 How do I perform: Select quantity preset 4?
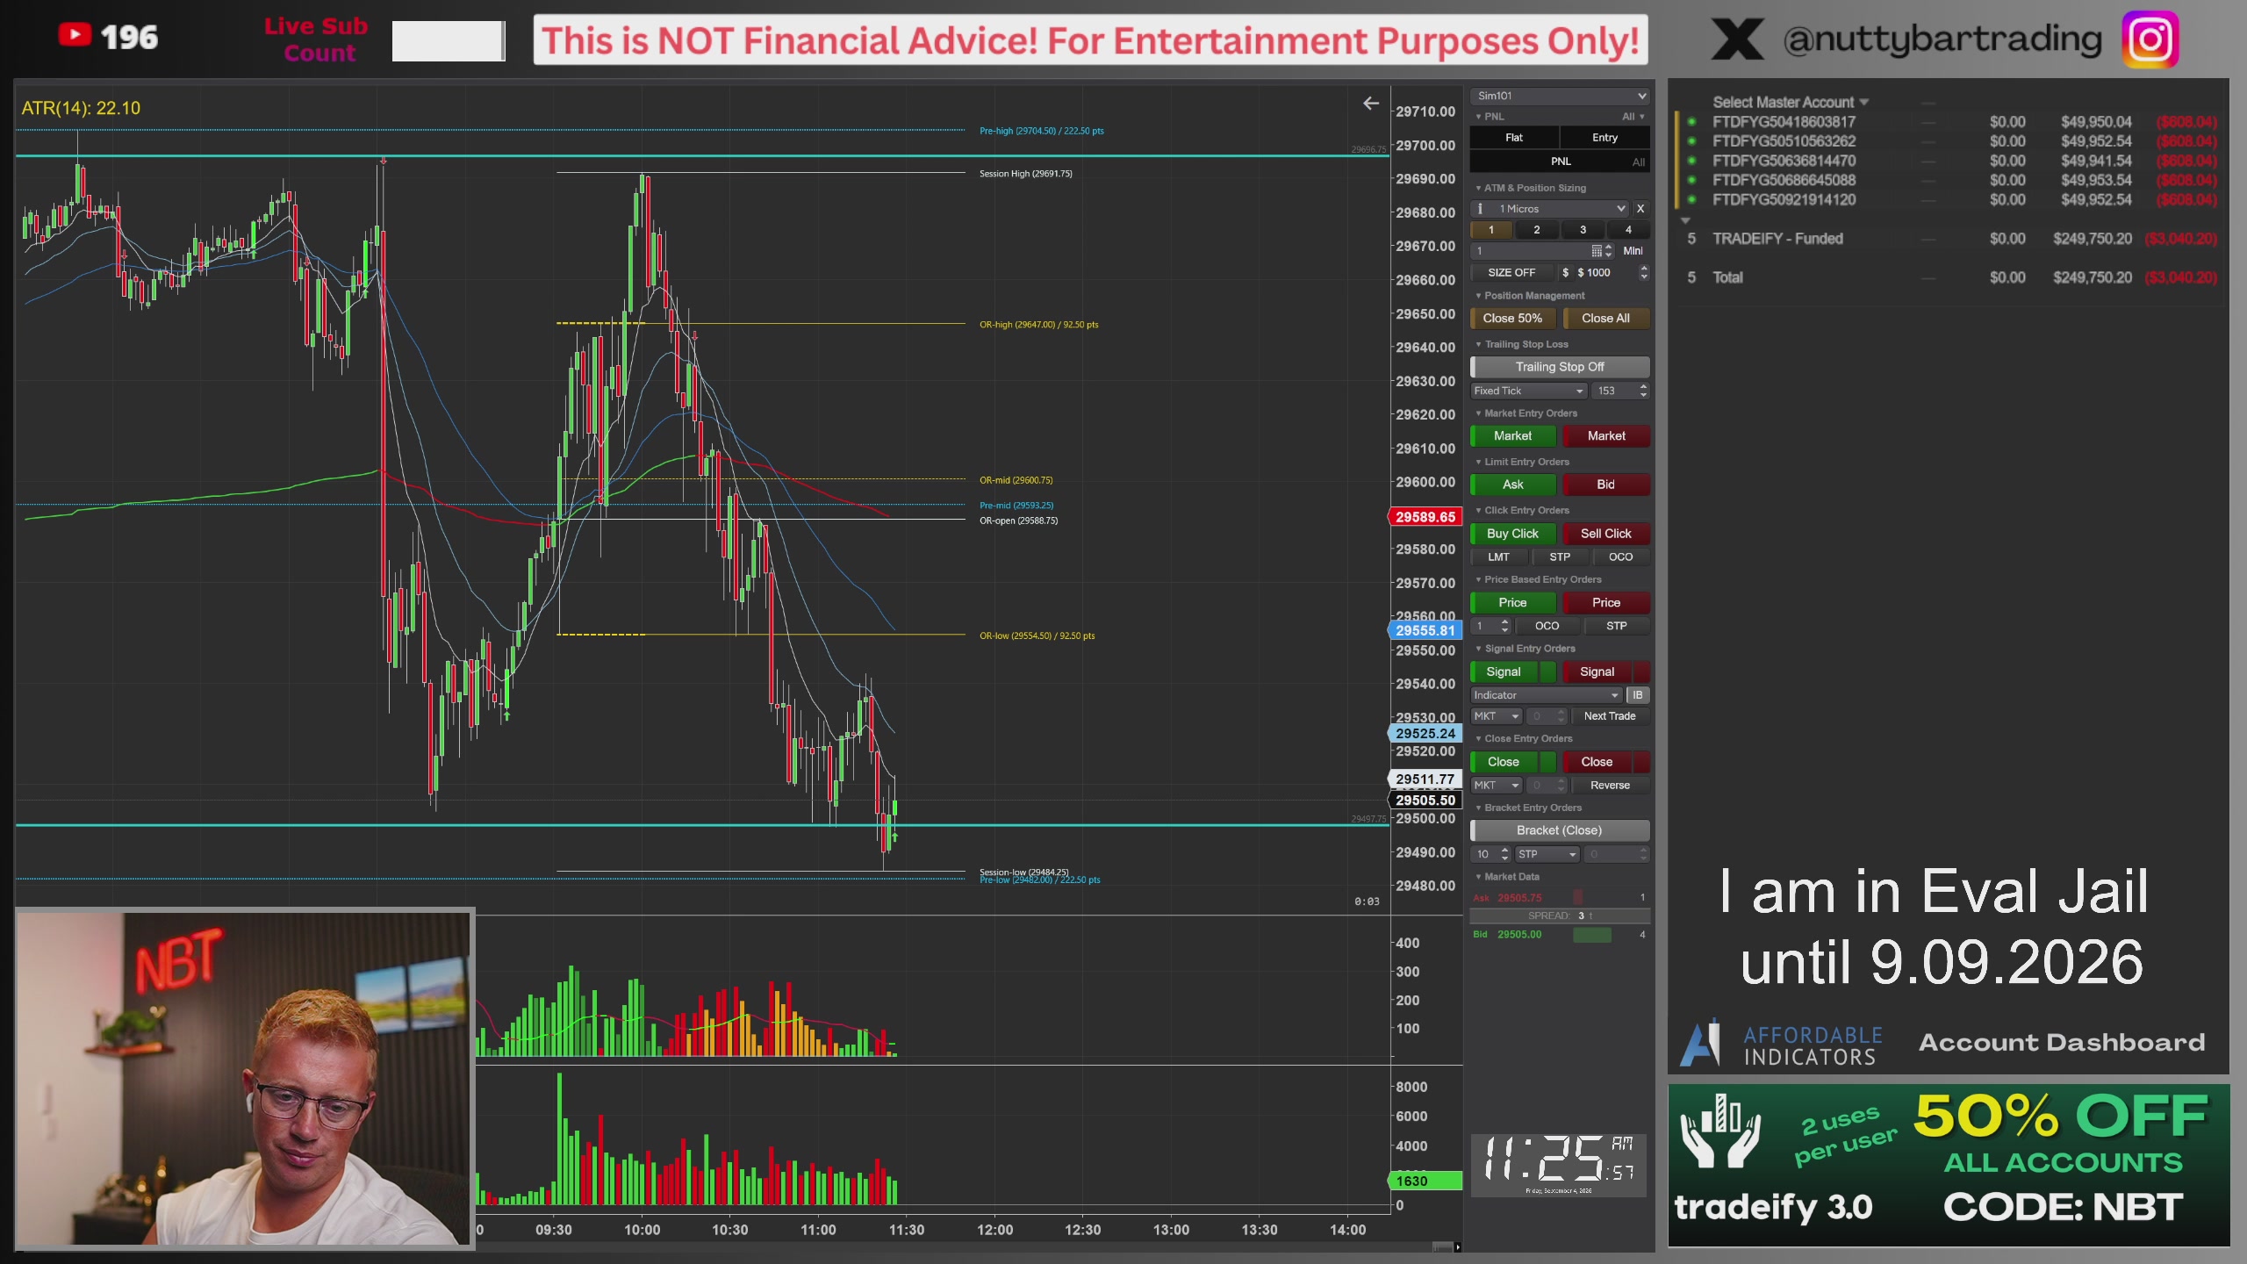pyautogui.click(x=1629, y=230)
